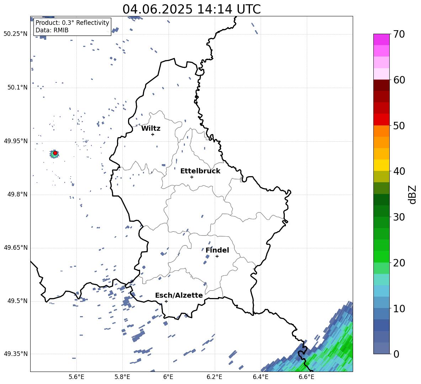
Task: Click the 49.5°N latitude label
Action: [17, 301]
